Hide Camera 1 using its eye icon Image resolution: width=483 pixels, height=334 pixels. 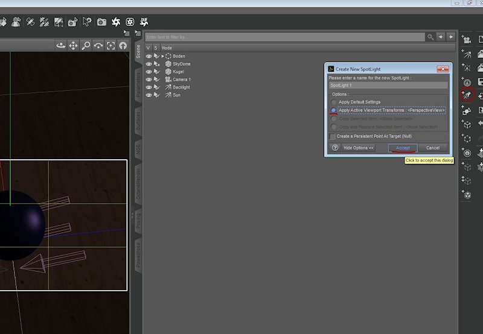pyautogui.click(x=149, y=80)
